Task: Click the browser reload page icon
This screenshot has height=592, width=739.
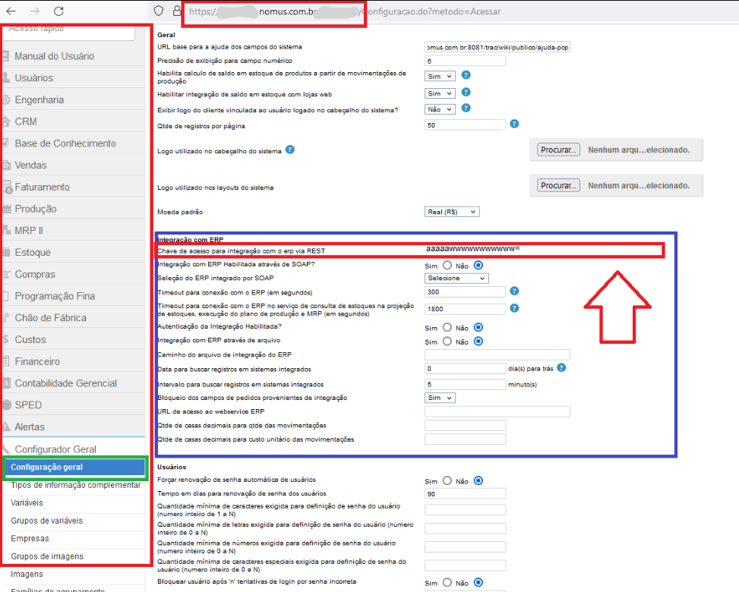Action: (59, 11)
